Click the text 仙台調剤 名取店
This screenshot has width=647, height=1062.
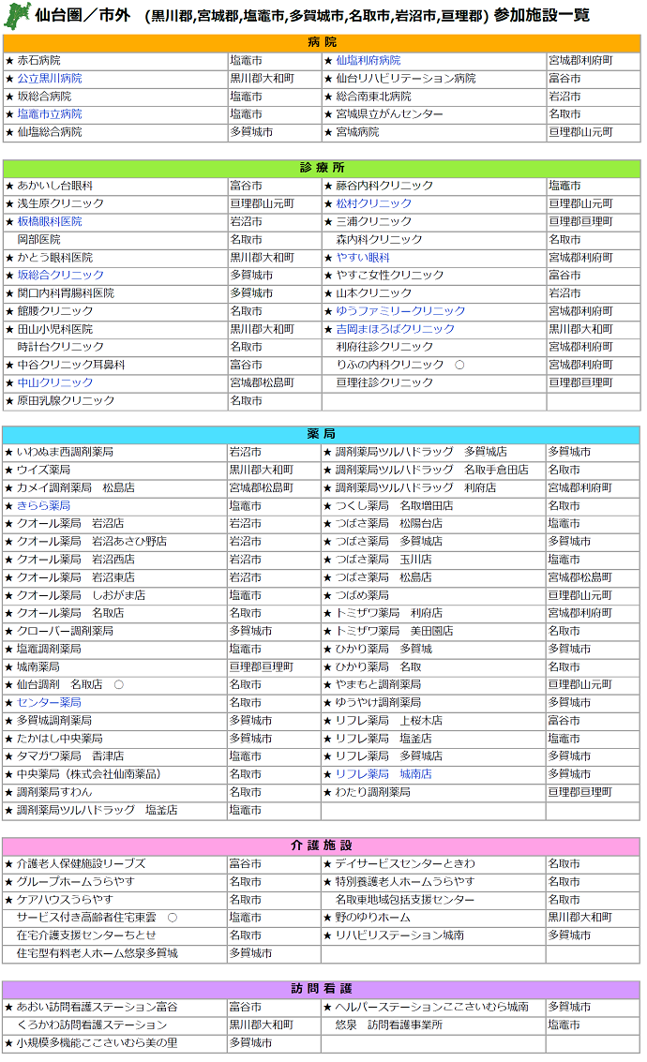60,685
